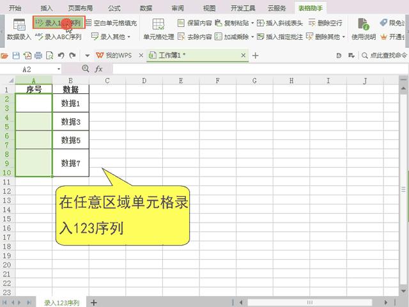Switch to 我的WPS tab
Screen dimensions: 409x307
click(114, 56)
